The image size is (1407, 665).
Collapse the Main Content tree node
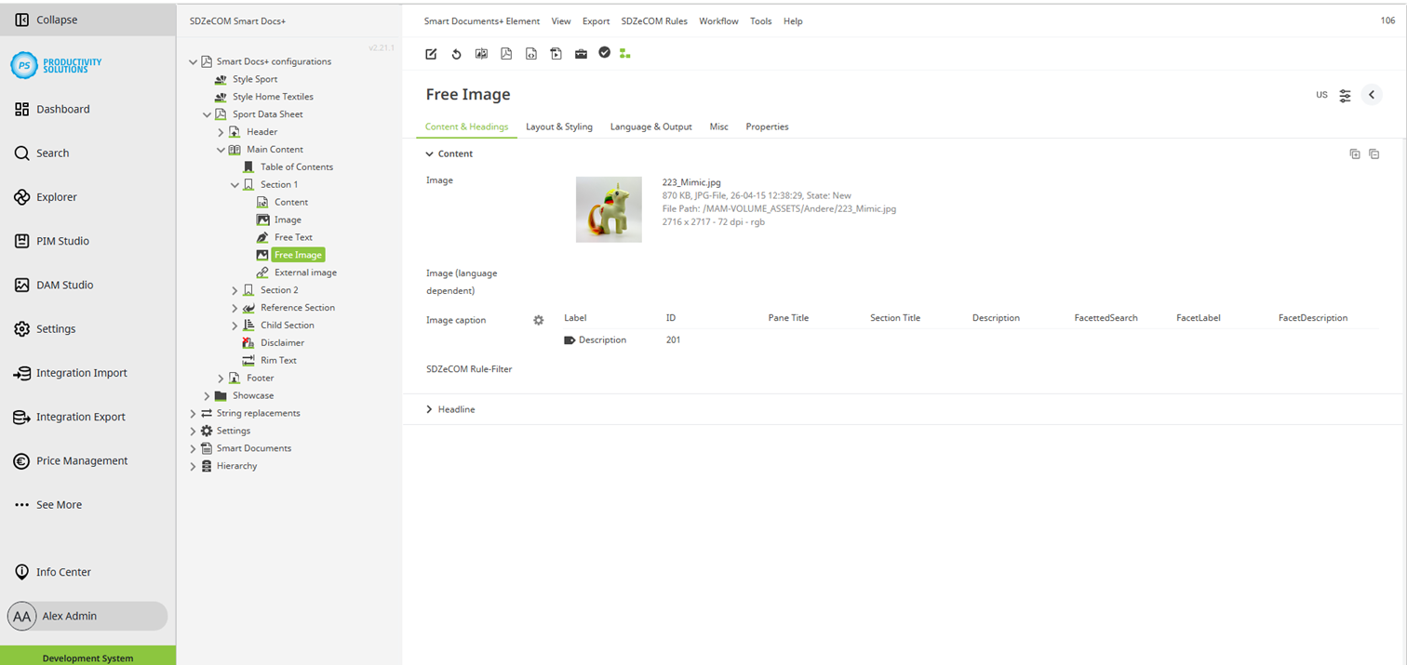[x=221, y=150]
